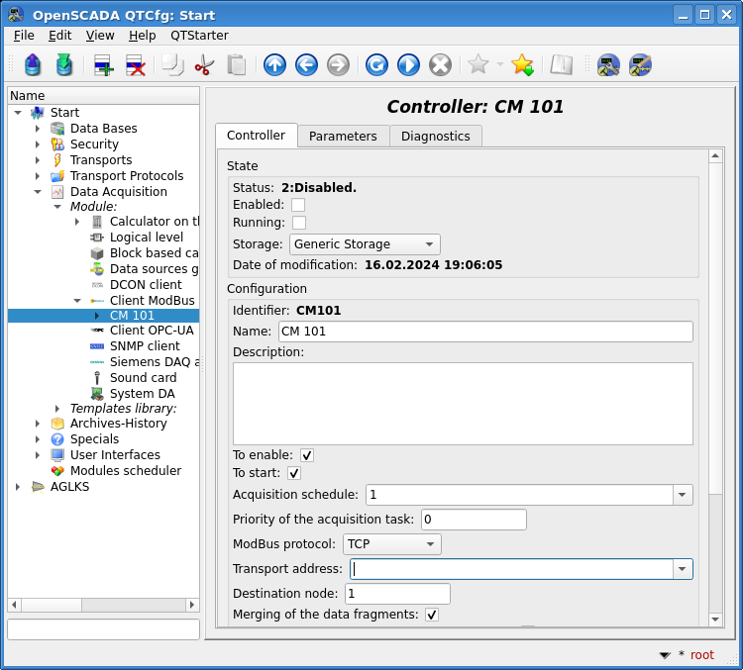The image size is (743, 670).
Task: Click the Destination node input field
Action: tap(396, 594)
